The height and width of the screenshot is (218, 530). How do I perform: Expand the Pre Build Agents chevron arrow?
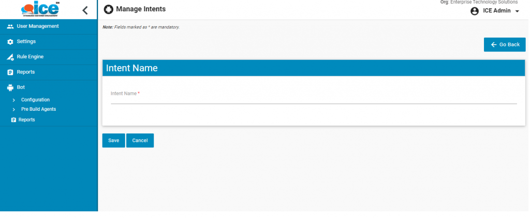point(13,110)
